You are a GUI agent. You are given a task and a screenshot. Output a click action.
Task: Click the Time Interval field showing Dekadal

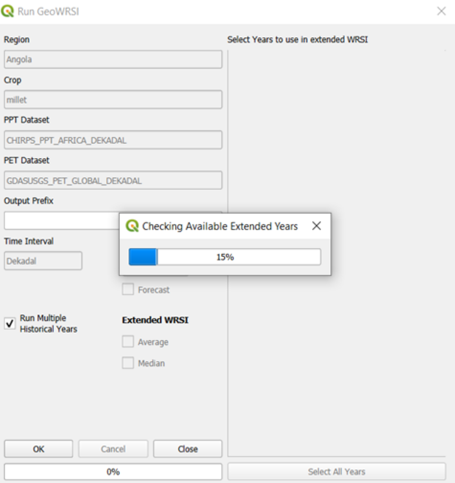point(43,261)
